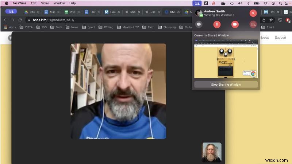Open the Window menu in menu bar
The image size is (292, 164).
click(59, 3)
